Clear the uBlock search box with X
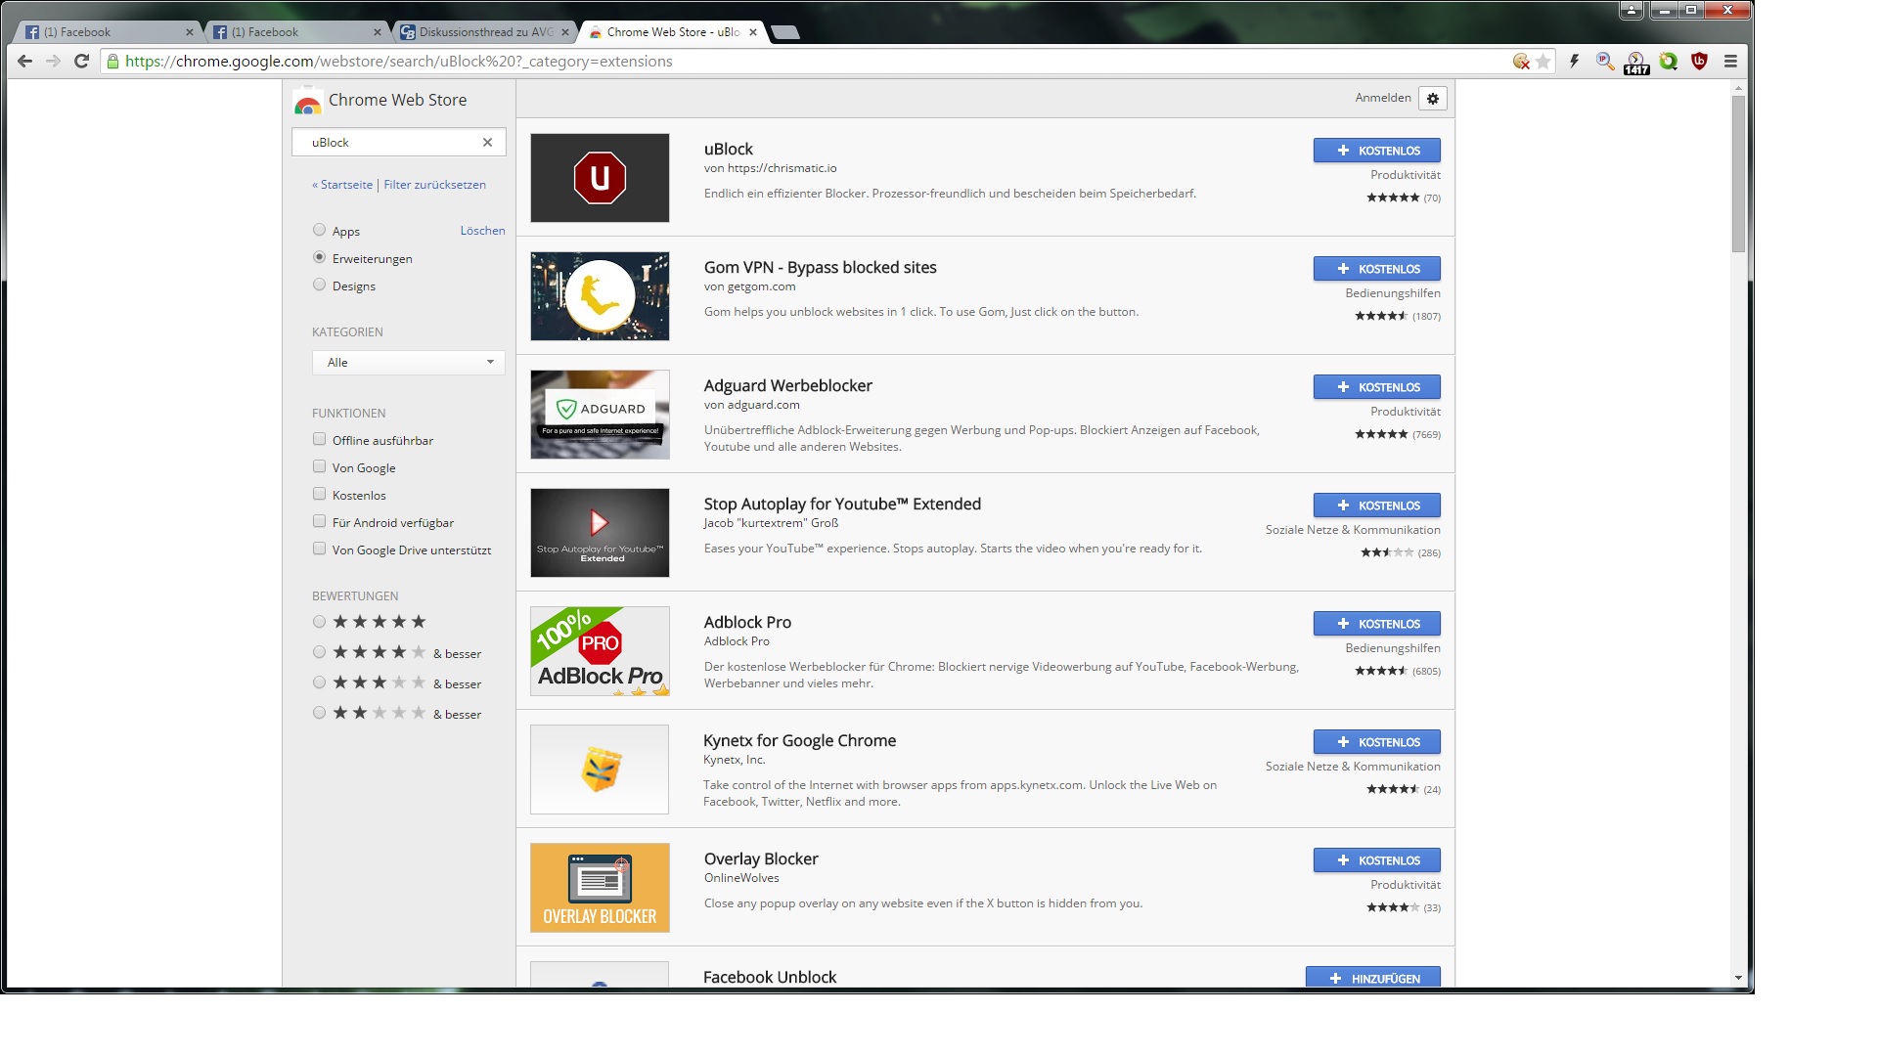The height and width of the screenshot is (1056, 1878). coord(487,143)
